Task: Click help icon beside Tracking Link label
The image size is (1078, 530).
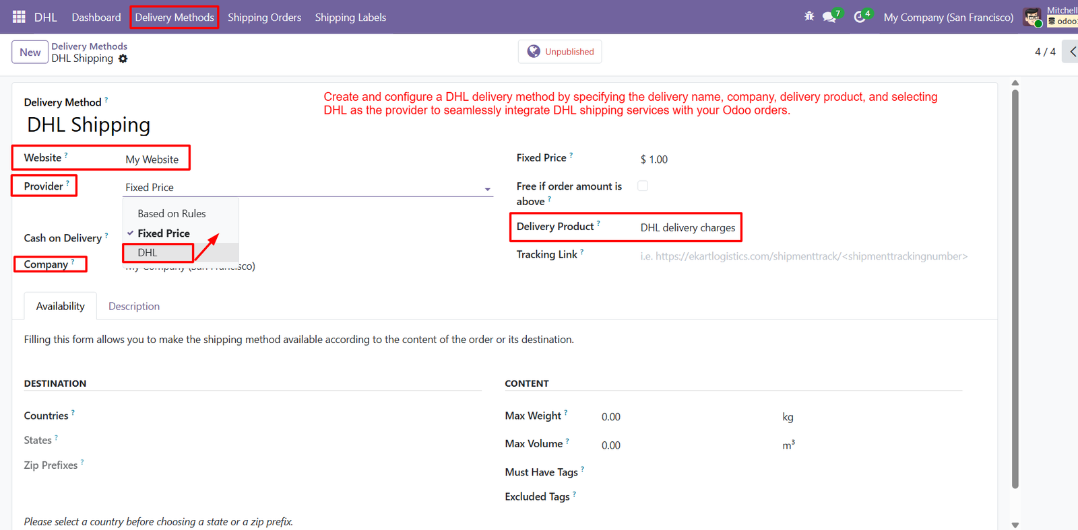Action: 582,251
